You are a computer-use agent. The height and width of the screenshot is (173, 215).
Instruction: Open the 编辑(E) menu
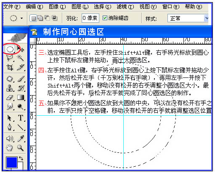coord(35,7)
